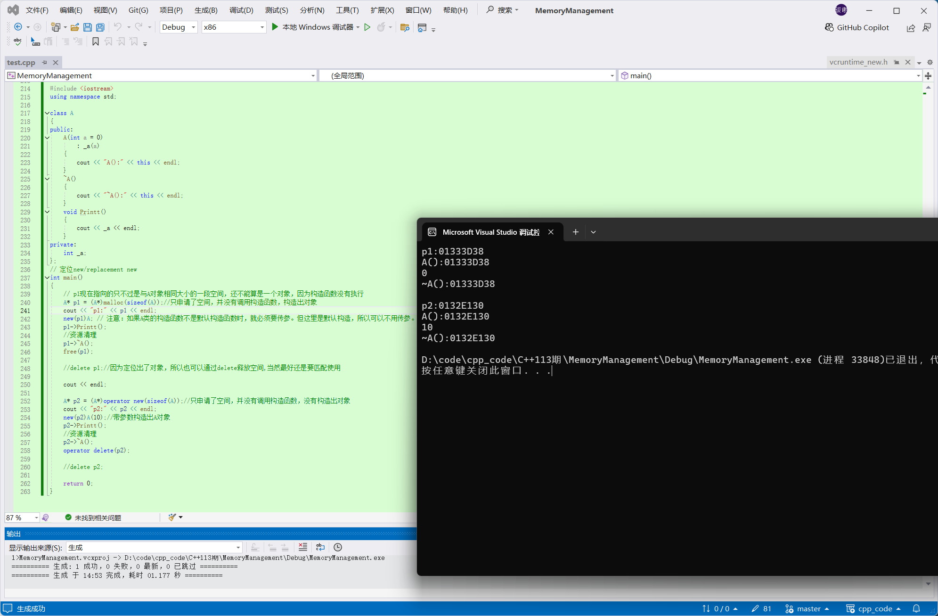Open new console tab with plus button
The width and height of the screenshot is (938, 616).
point(575,232)
